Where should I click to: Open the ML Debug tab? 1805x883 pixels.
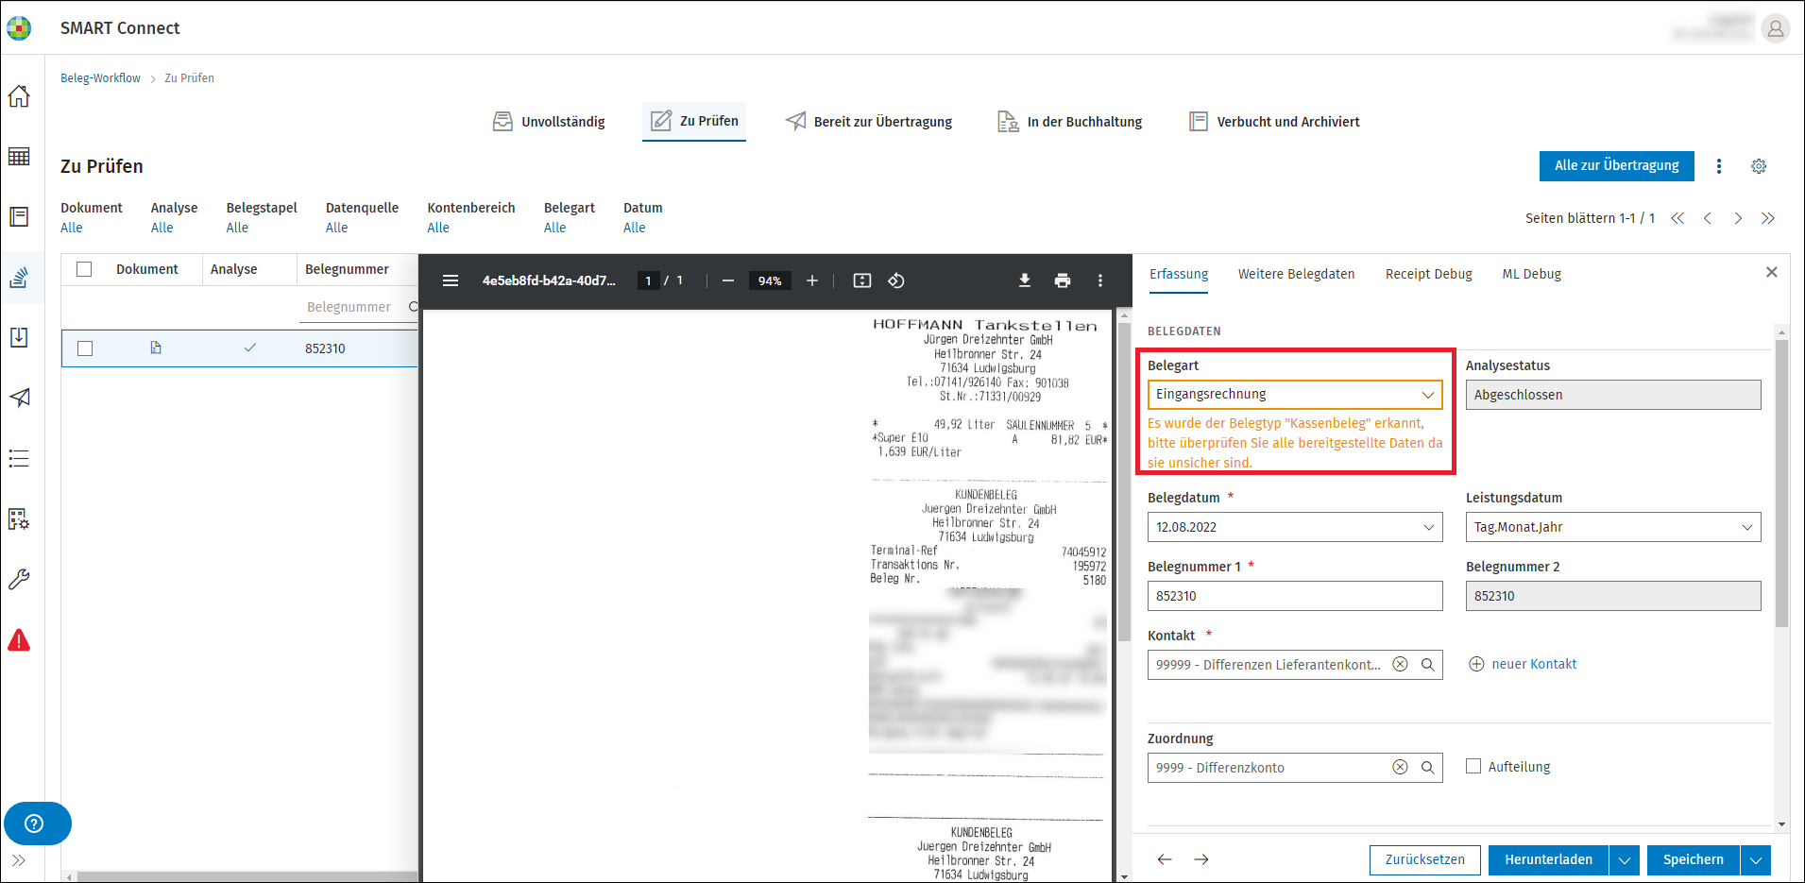(x=1531, y=274)
